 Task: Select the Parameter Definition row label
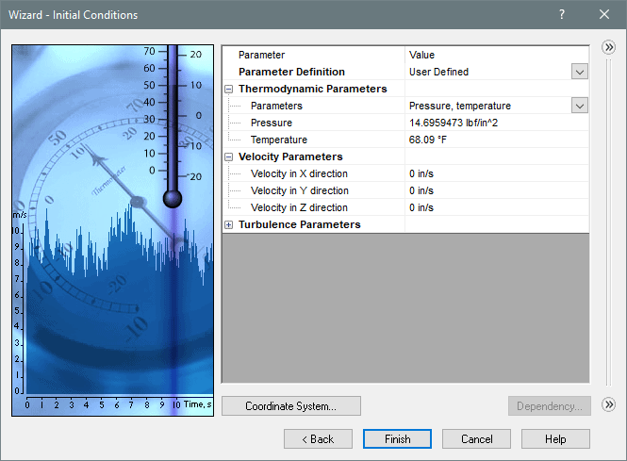(x=291, y=72)
